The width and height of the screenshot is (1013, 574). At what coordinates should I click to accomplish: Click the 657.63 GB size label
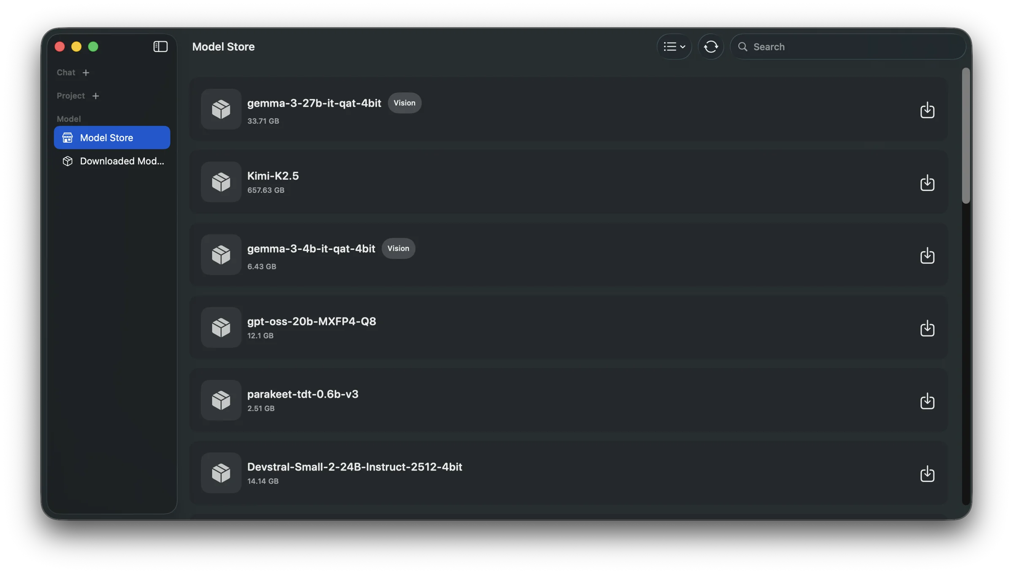pos(265,190)
